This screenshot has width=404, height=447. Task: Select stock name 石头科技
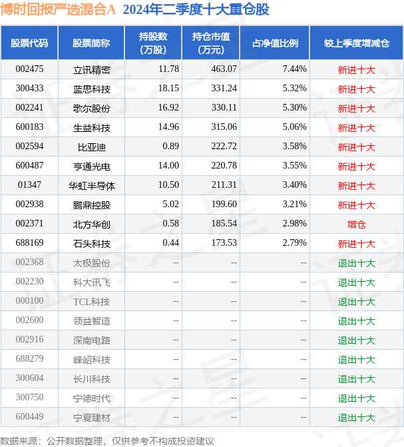[x=91, y=244]
